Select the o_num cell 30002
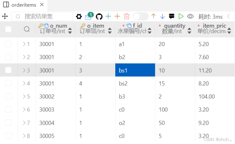Screen dimensions: 235x144 click(x=56, y=97)
